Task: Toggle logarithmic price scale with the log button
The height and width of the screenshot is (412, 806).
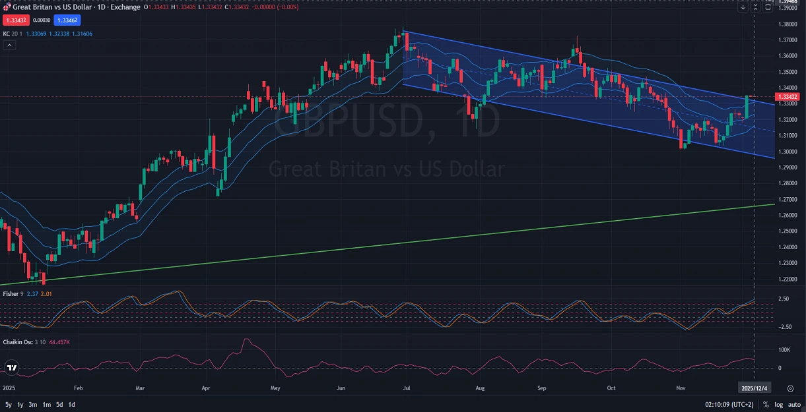Action: [x=779, y=405]
